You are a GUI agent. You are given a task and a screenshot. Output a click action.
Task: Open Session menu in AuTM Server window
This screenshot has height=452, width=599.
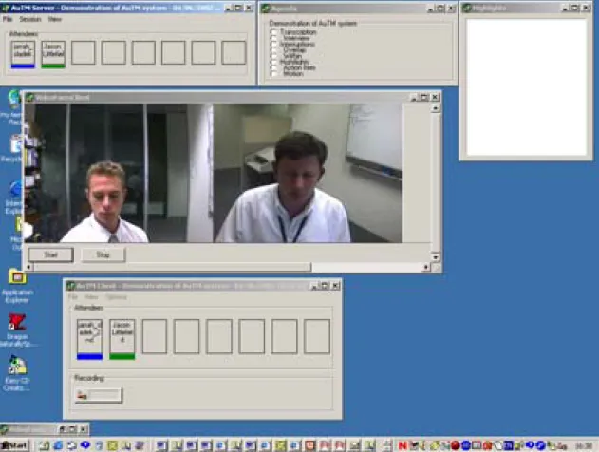(x=30, y=19)
